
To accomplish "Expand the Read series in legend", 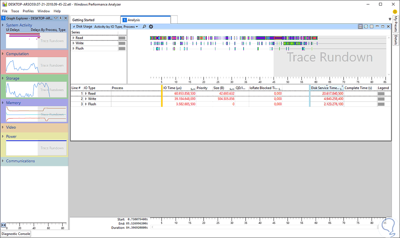I will pyautogui.click(x=74, y=38).
